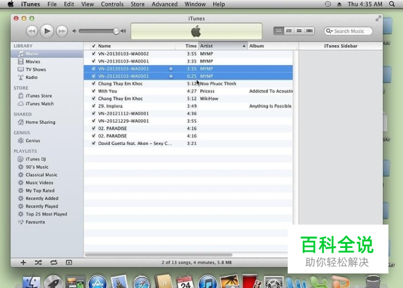This screenshot has height=288, width=403.
Task: Click the Previous track rewind button
Action: point(32,31)
